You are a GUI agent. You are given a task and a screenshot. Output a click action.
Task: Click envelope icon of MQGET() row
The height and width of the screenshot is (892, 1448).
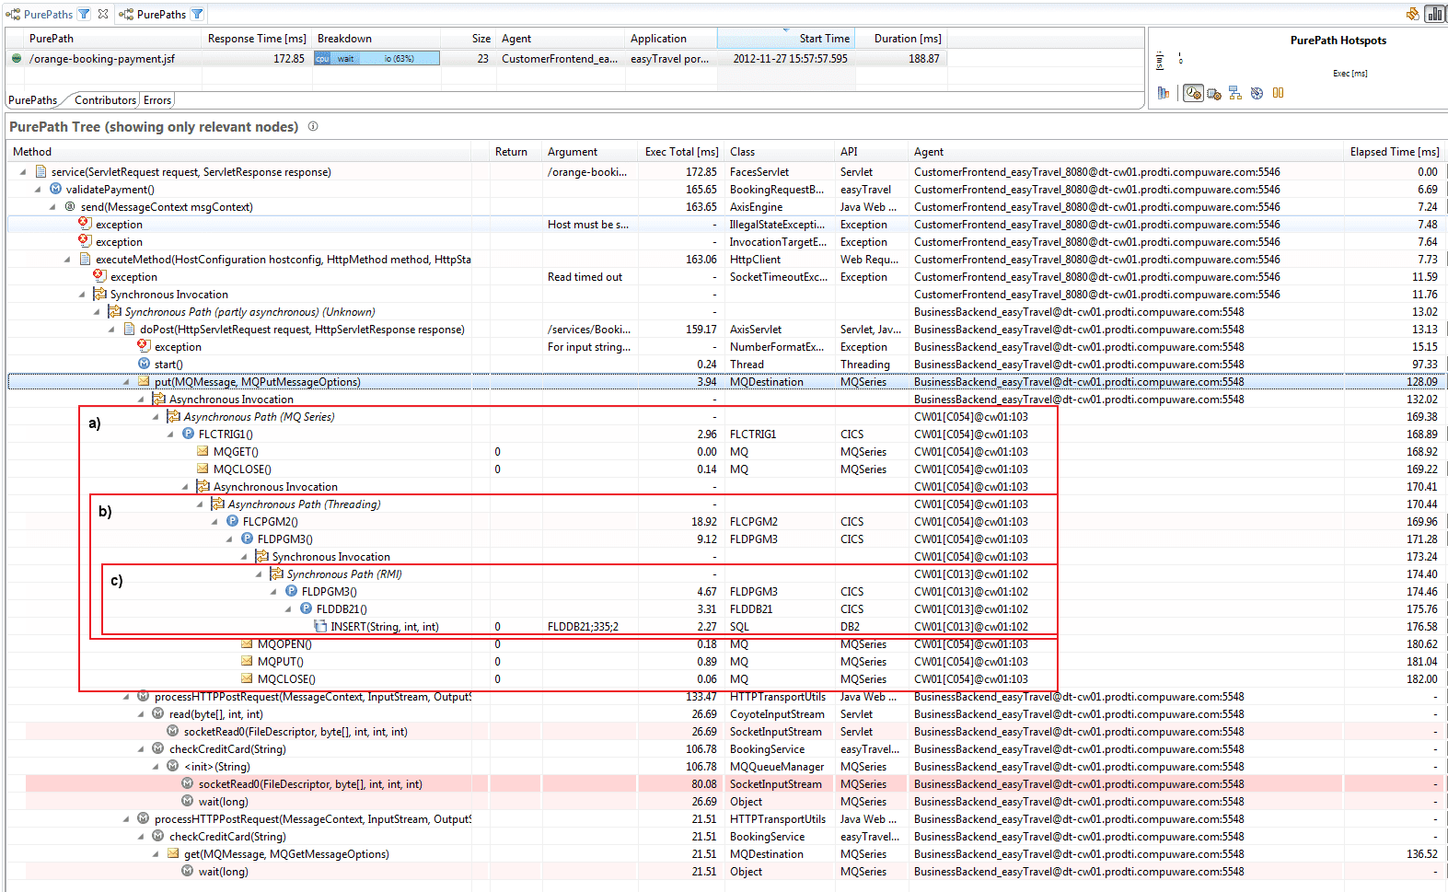(x=203, y=451)
